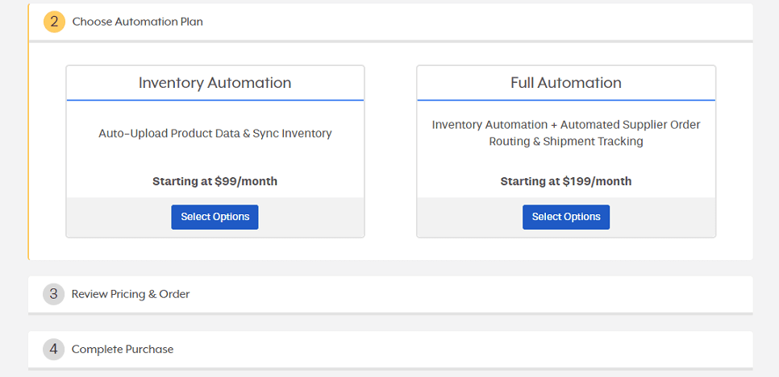The image size is (779, 377).
Task: Click the step 4 number badge
Action: coord(54,350)
